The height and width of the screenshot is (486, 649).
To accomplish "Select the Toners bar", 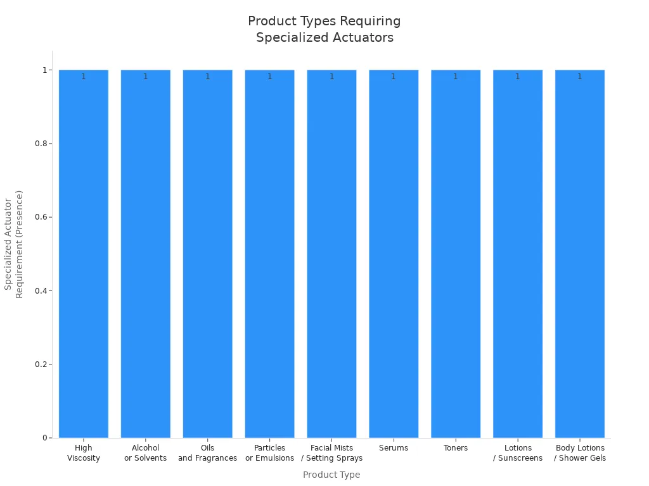I will [456, 253].
